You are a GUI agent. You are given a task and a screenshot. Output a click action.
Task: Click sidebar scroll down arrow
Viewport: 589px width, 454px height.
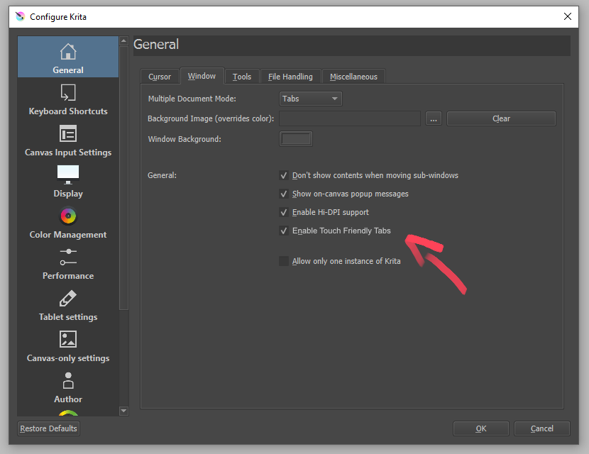pos(123,411)
